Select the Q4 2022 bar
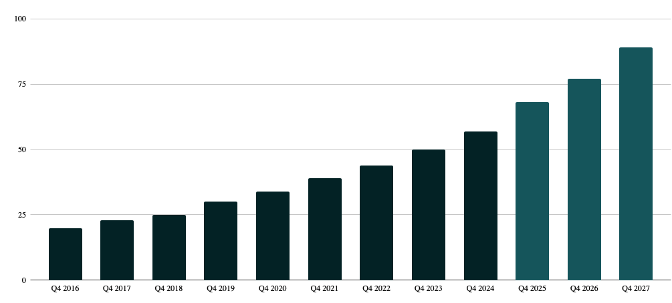 tap(376, 223)
